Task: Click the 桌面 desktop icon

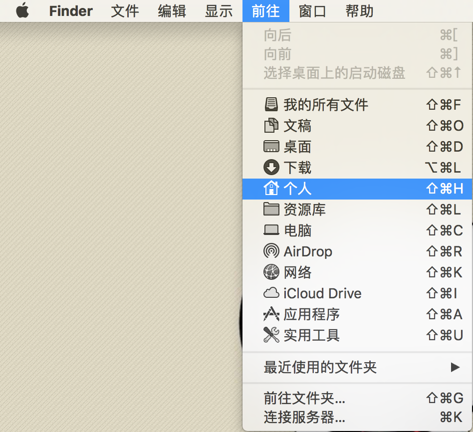Action: click(x=271, y=146)
